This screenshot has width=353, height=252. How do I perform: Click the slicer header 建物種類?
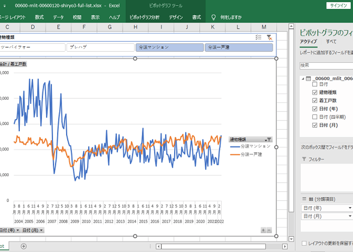click(x=7, y=37)
